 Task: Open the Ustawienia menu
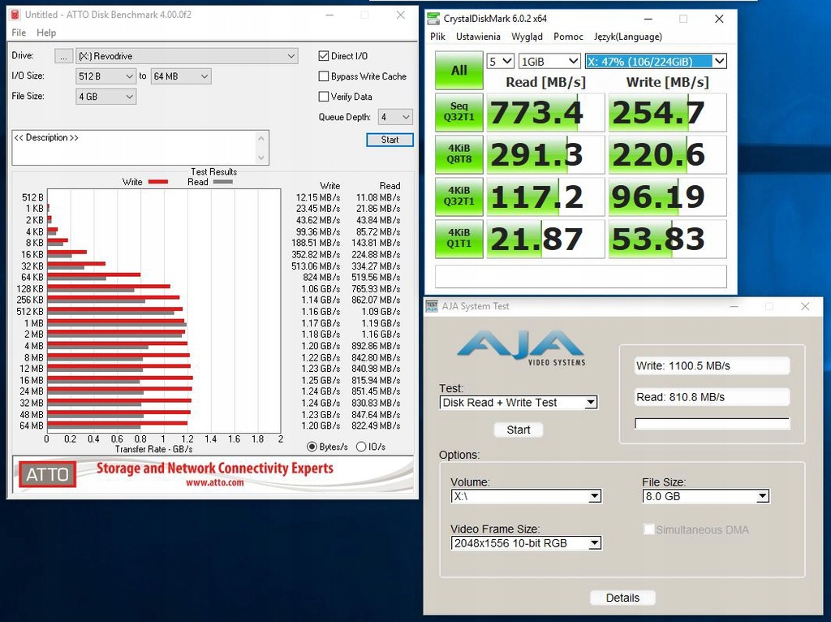(478, 37)
